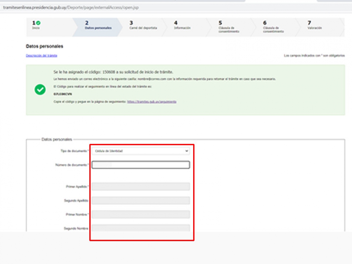
Task: Click the assigned code 150608 message
Action: pos(113,72)
